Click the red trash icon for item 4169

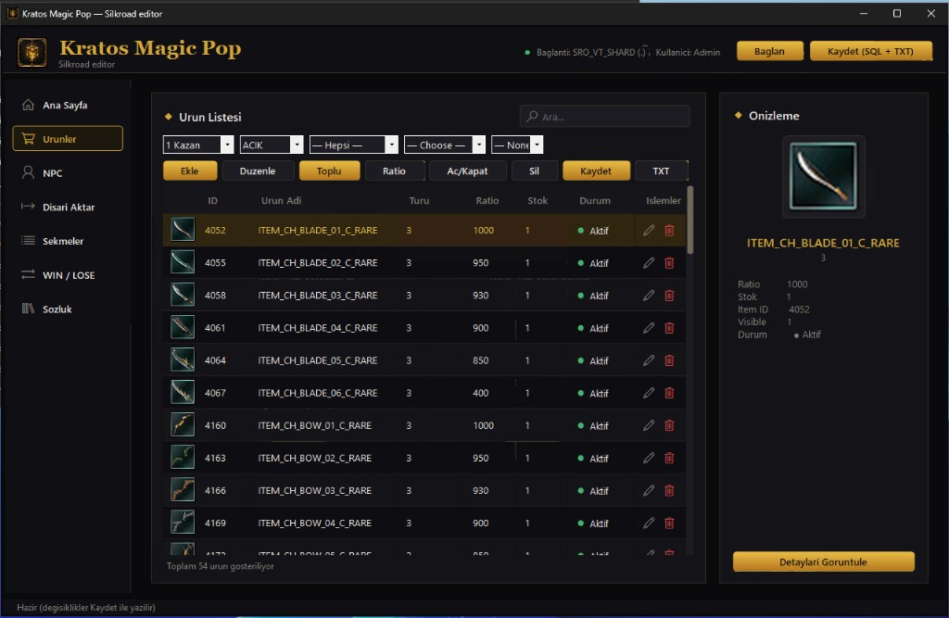point(669,523)
